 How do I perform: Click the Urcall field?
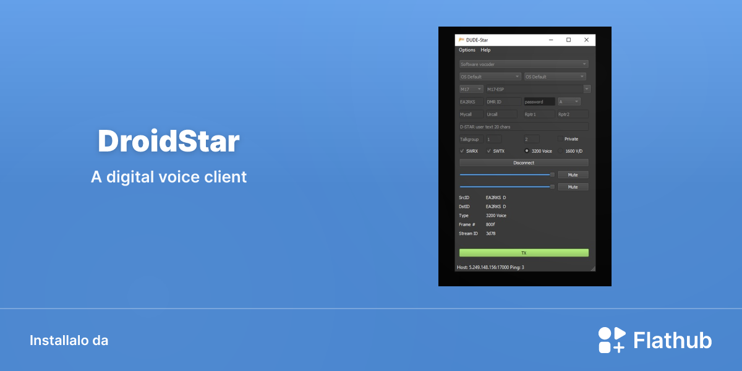pyautogui.click(x=501, y=114)
